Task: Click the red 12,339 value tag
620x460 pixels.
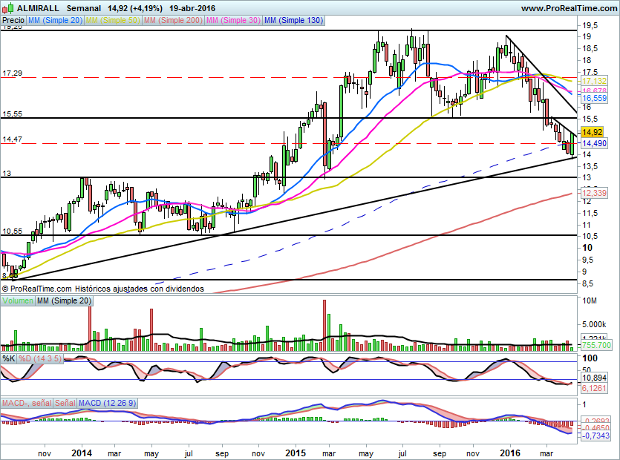Action: (x=594, y=193)
